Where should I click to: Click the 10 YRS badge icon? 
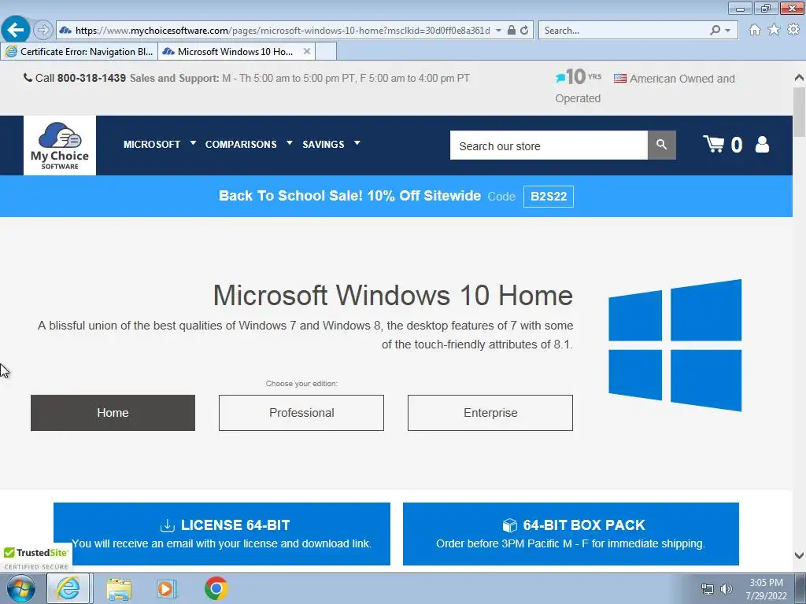(x=579, y=77)
